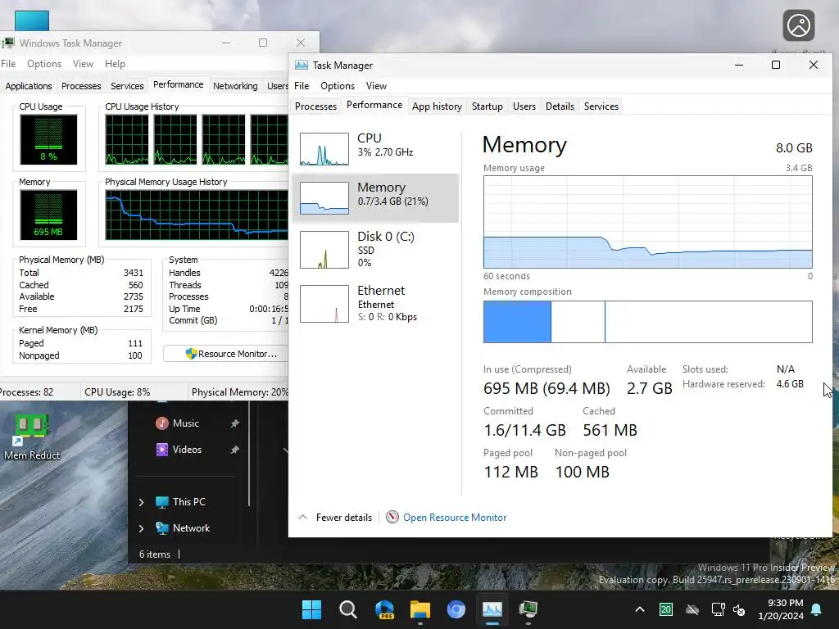The image size is (839, 629).
Task: Expand This PC tree node
Action: tap(141, 502)
